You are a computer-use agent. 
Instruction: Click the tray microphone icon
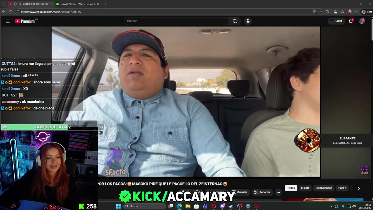[343, 206]
